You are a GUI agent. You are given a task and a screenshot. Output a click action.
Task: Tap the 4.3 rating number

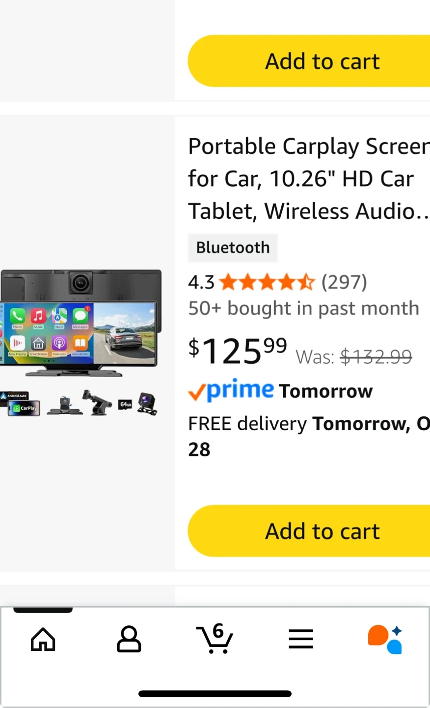pyautogui.click(x=201, y=282)
